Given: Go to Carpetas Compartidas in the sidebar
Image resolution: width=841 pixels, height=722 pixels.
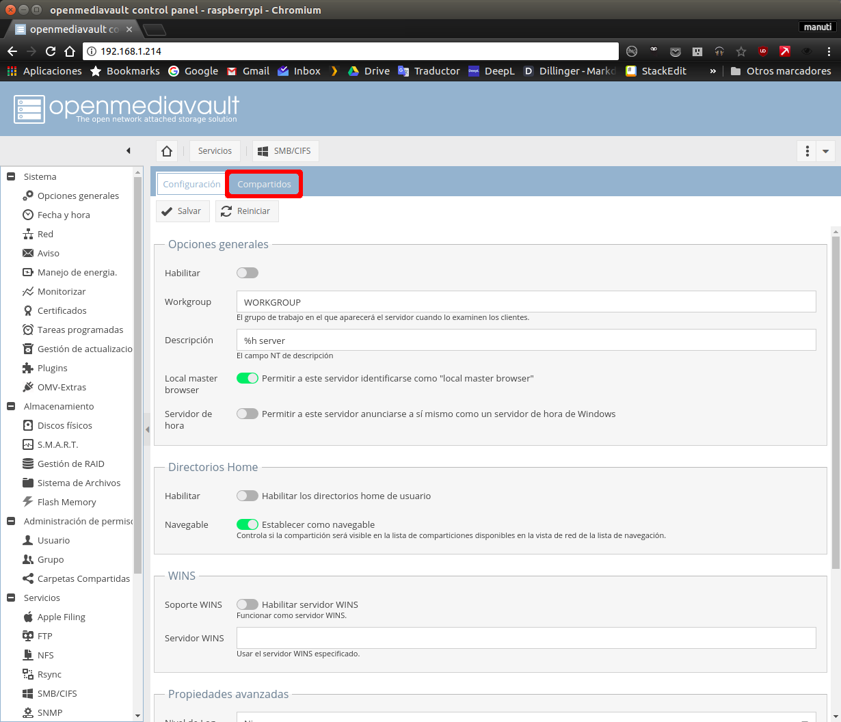Looking at the screenshot, I should tap(83, 578).
